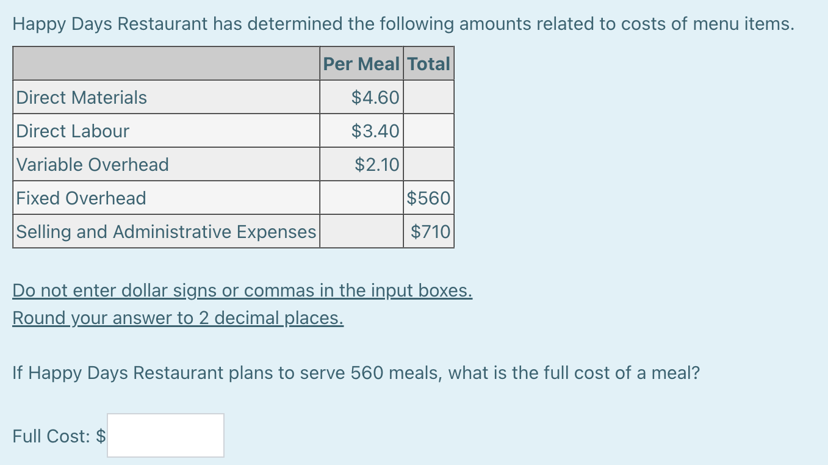Image resolution: width=828 pixels, height=465 pixels.
Task: Click inside the Full Cost input box
Action: point(165,435)
